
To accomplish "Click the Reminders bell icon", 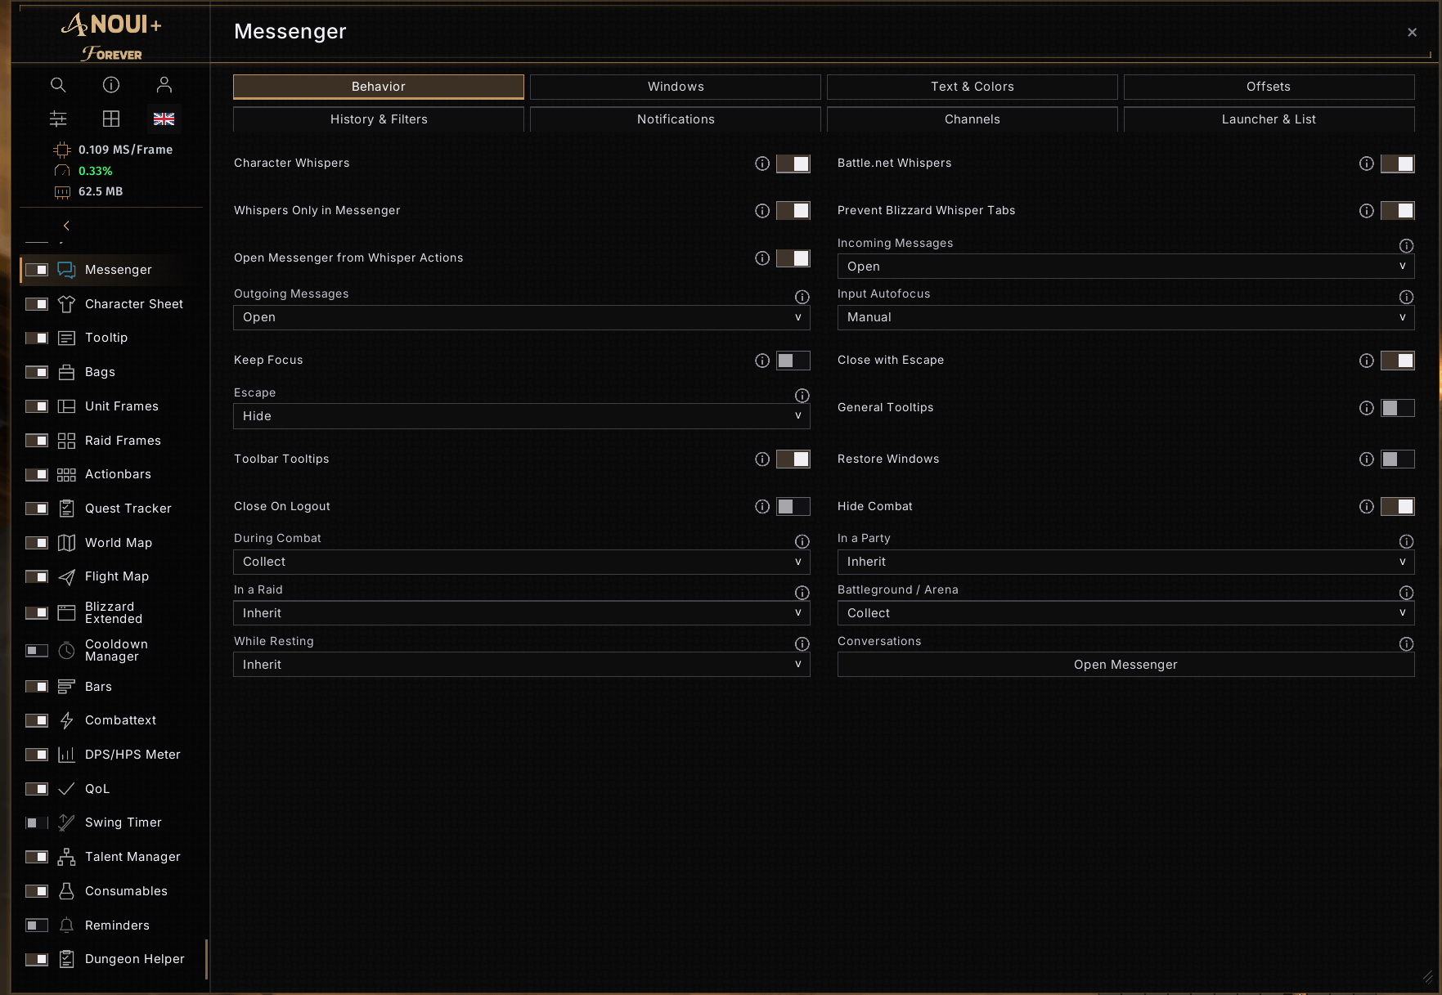I will point(67,926).
